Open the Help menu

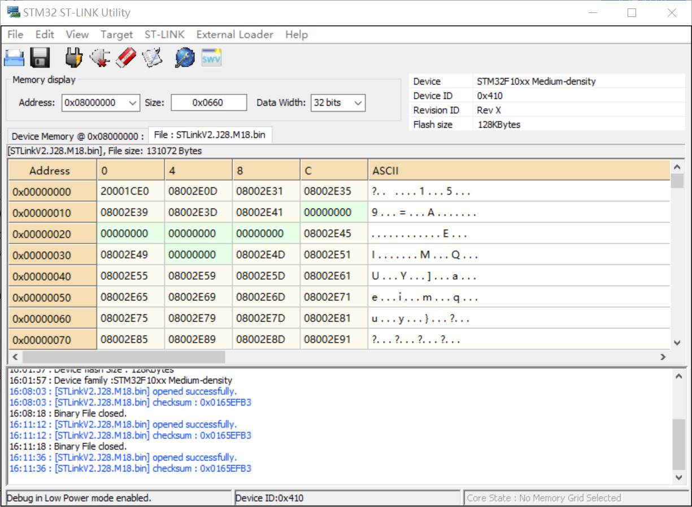[x=297, y=34]
